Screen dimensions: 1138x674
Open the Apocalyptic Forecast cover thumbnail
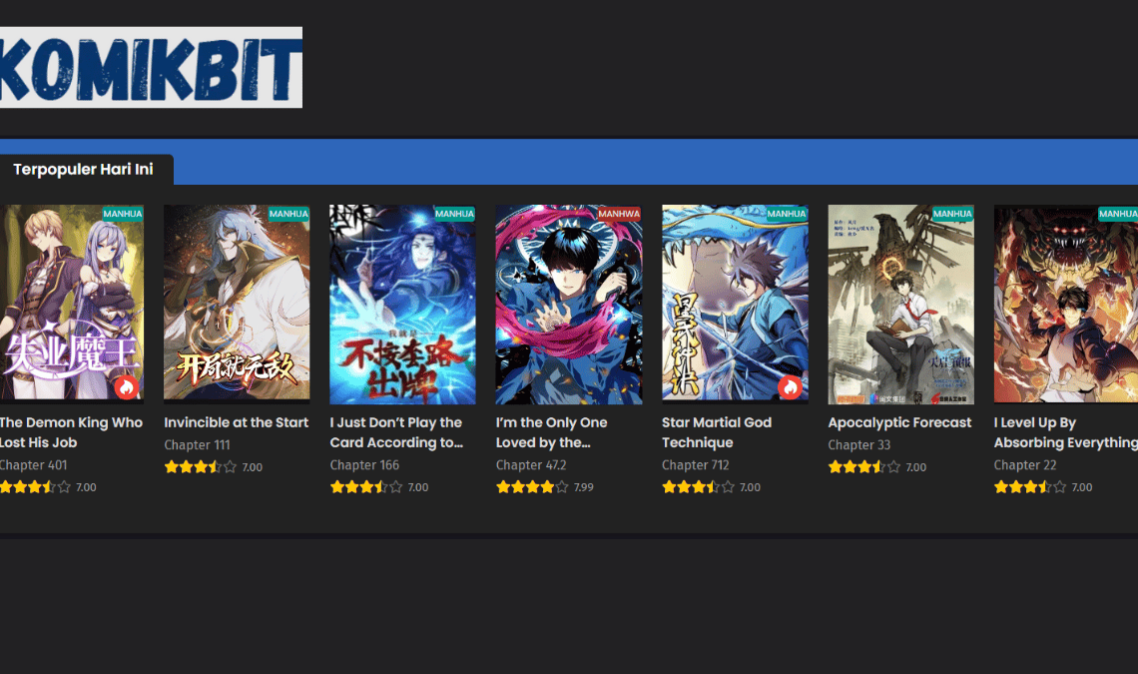[900, 304]
